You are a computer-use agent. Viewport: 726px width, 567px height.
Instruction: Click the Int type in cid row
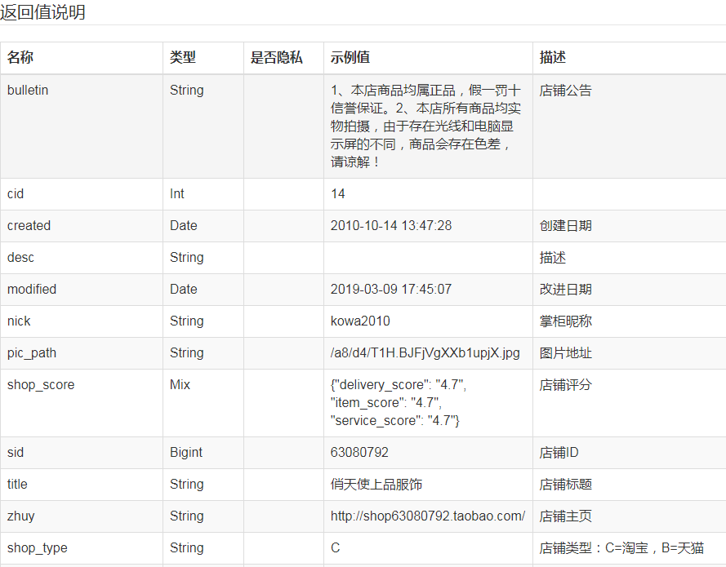(177, 194)
